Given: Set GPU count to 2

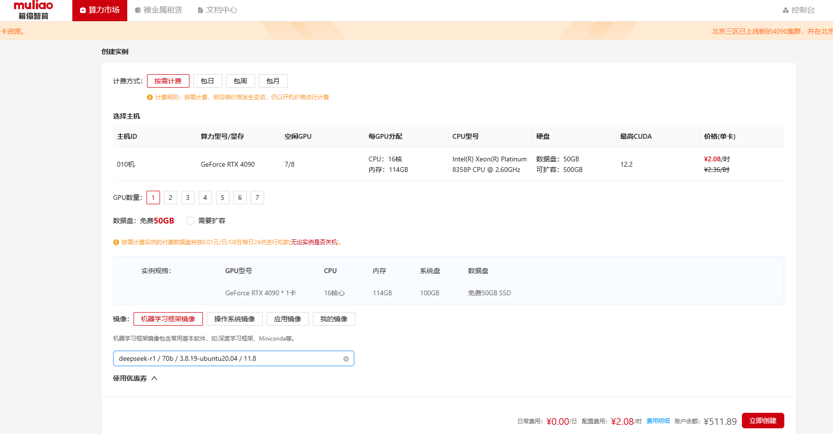Looking at the screenshot, I should pos(171,197).
